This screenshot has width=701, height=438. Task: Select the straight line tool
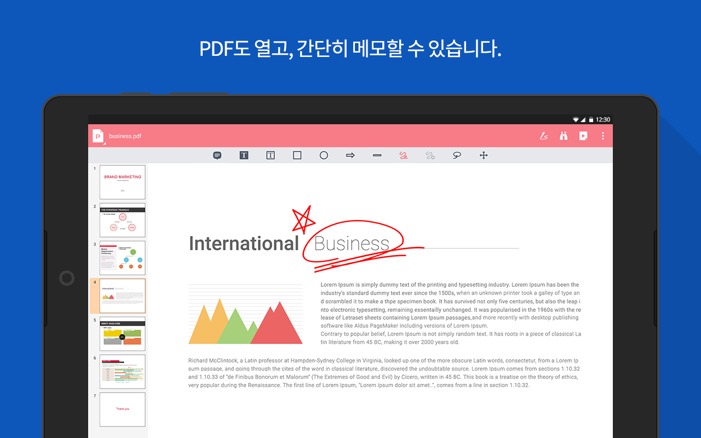pos(377,155)
